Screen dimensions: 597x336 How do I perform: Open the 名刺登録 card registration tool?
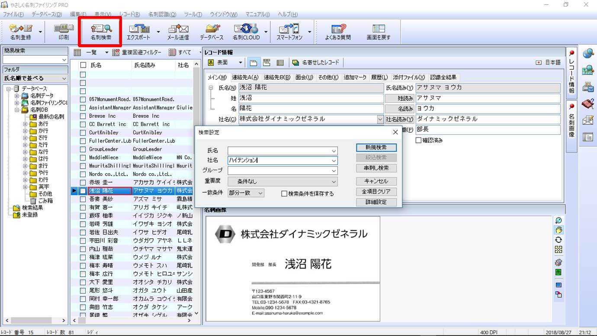pos(21,32)
